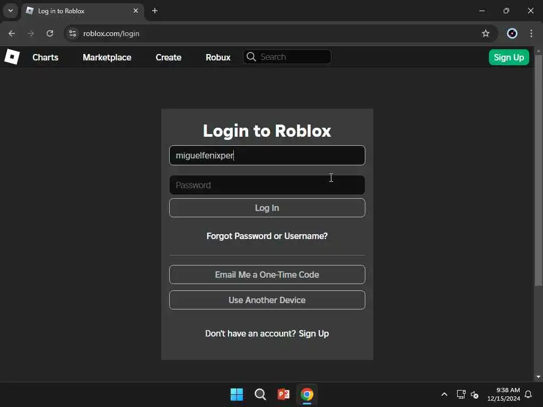Click the page vertical scrollbar thumb

(538, 170)
